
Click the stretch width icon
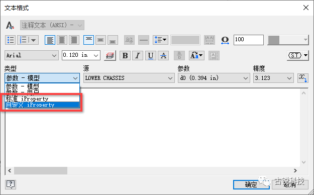coord(225,40)
